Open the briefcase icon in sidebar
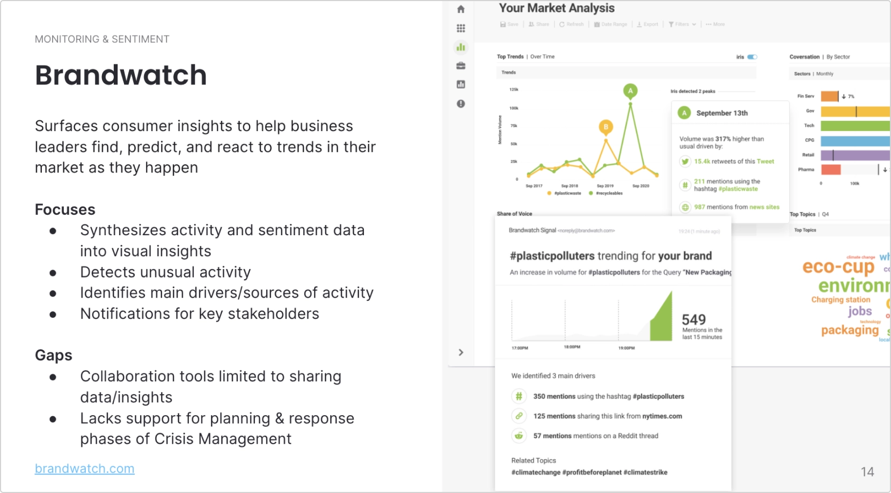Viewport: 891px width, 493px height. click(x=461, y=66)
